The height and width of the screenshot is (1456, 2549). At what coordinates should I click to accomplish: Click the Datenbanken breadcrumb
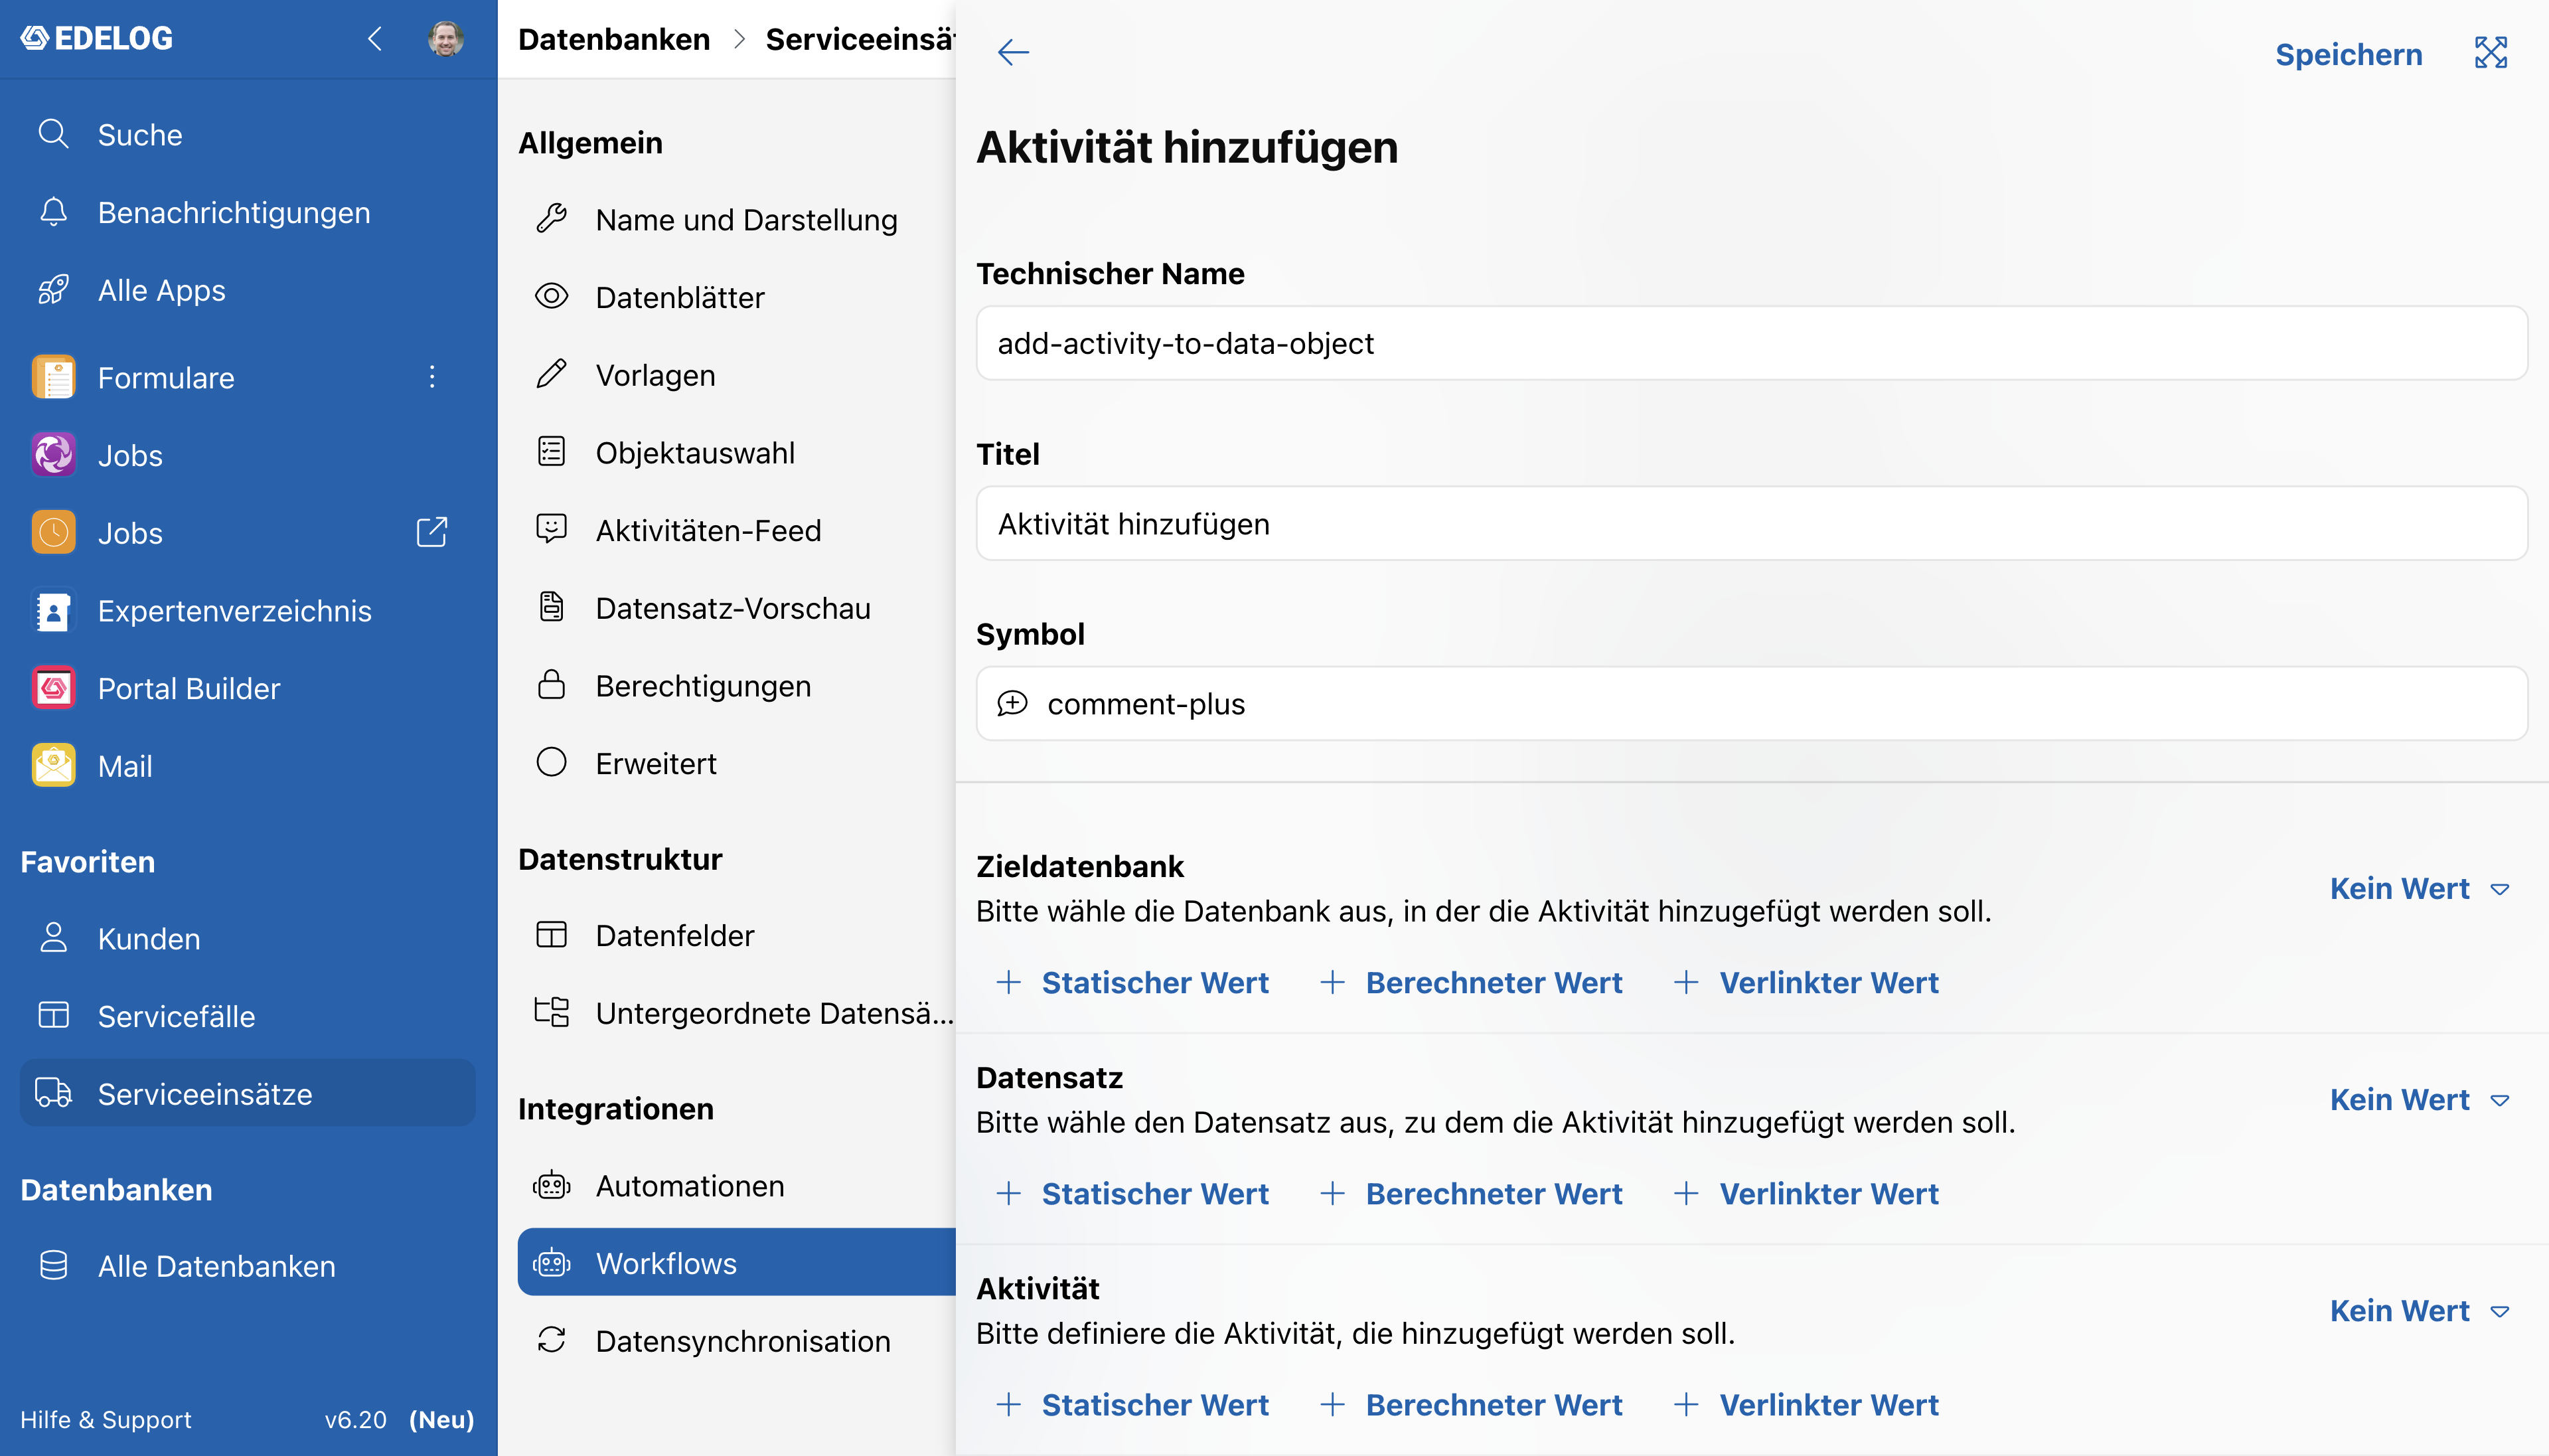(614, 39)
